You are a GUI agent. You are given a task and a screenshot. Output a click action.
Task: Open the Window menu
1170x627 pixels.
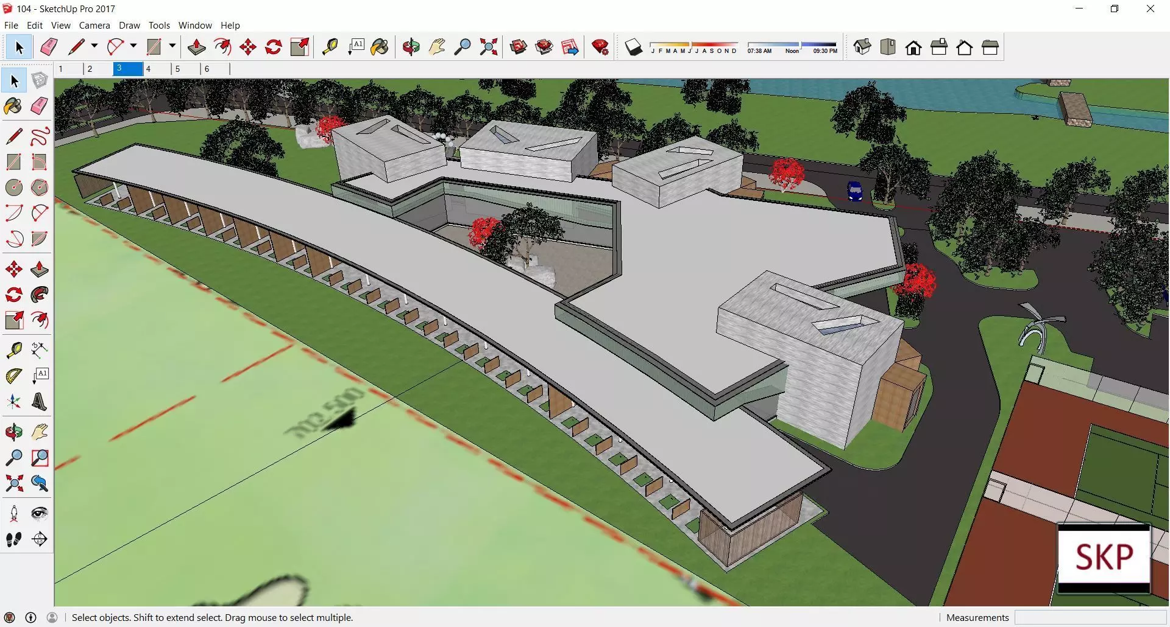pos(195,26)
